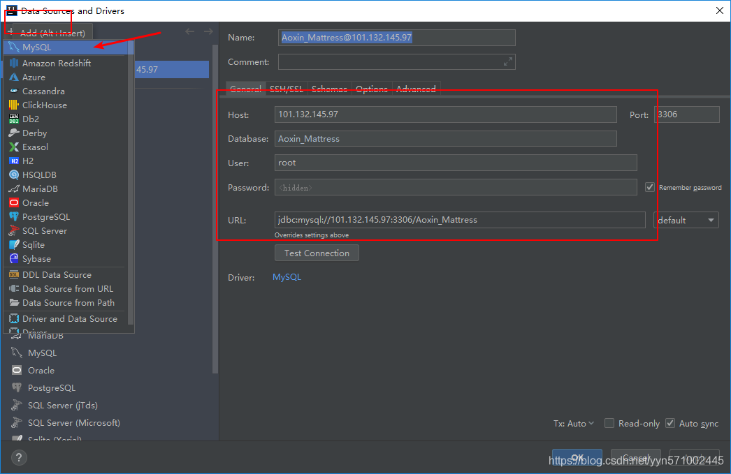The image size is (731, 474).
Task: Select the Sybase icon entry
Action: (x=14, y=258)
